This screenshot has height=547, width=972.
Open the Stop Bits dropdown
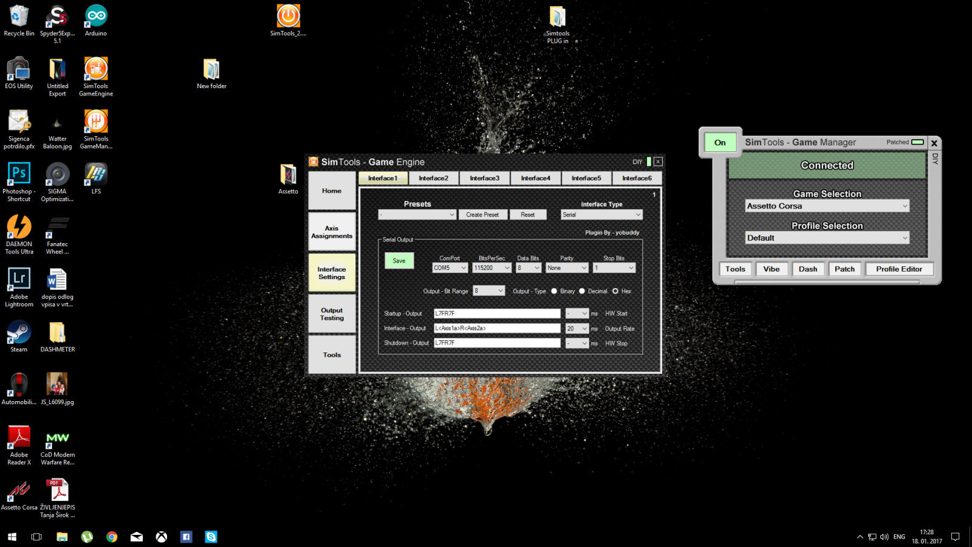pyautogui.click(x=614, y=268)
